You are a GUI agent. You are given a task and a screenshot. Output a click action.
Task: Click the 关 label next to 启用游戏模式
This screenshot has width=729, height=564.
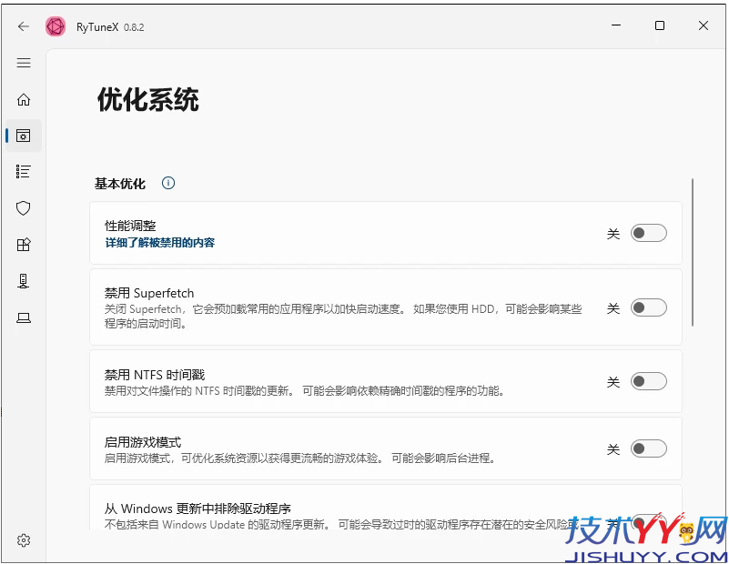[613, 448]
